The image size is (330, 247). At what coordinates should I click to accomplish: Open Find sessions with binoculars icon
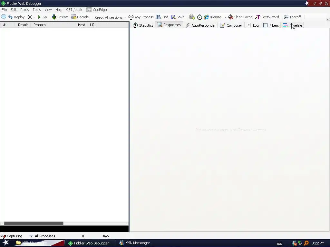pyautogui.click(x=162, y=17)
